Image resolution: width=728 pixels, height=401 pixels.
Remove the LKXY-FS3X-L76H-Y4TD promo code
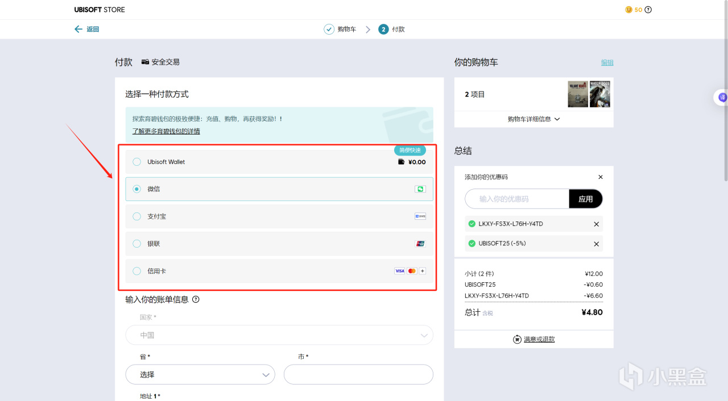(x=596, y=224)
